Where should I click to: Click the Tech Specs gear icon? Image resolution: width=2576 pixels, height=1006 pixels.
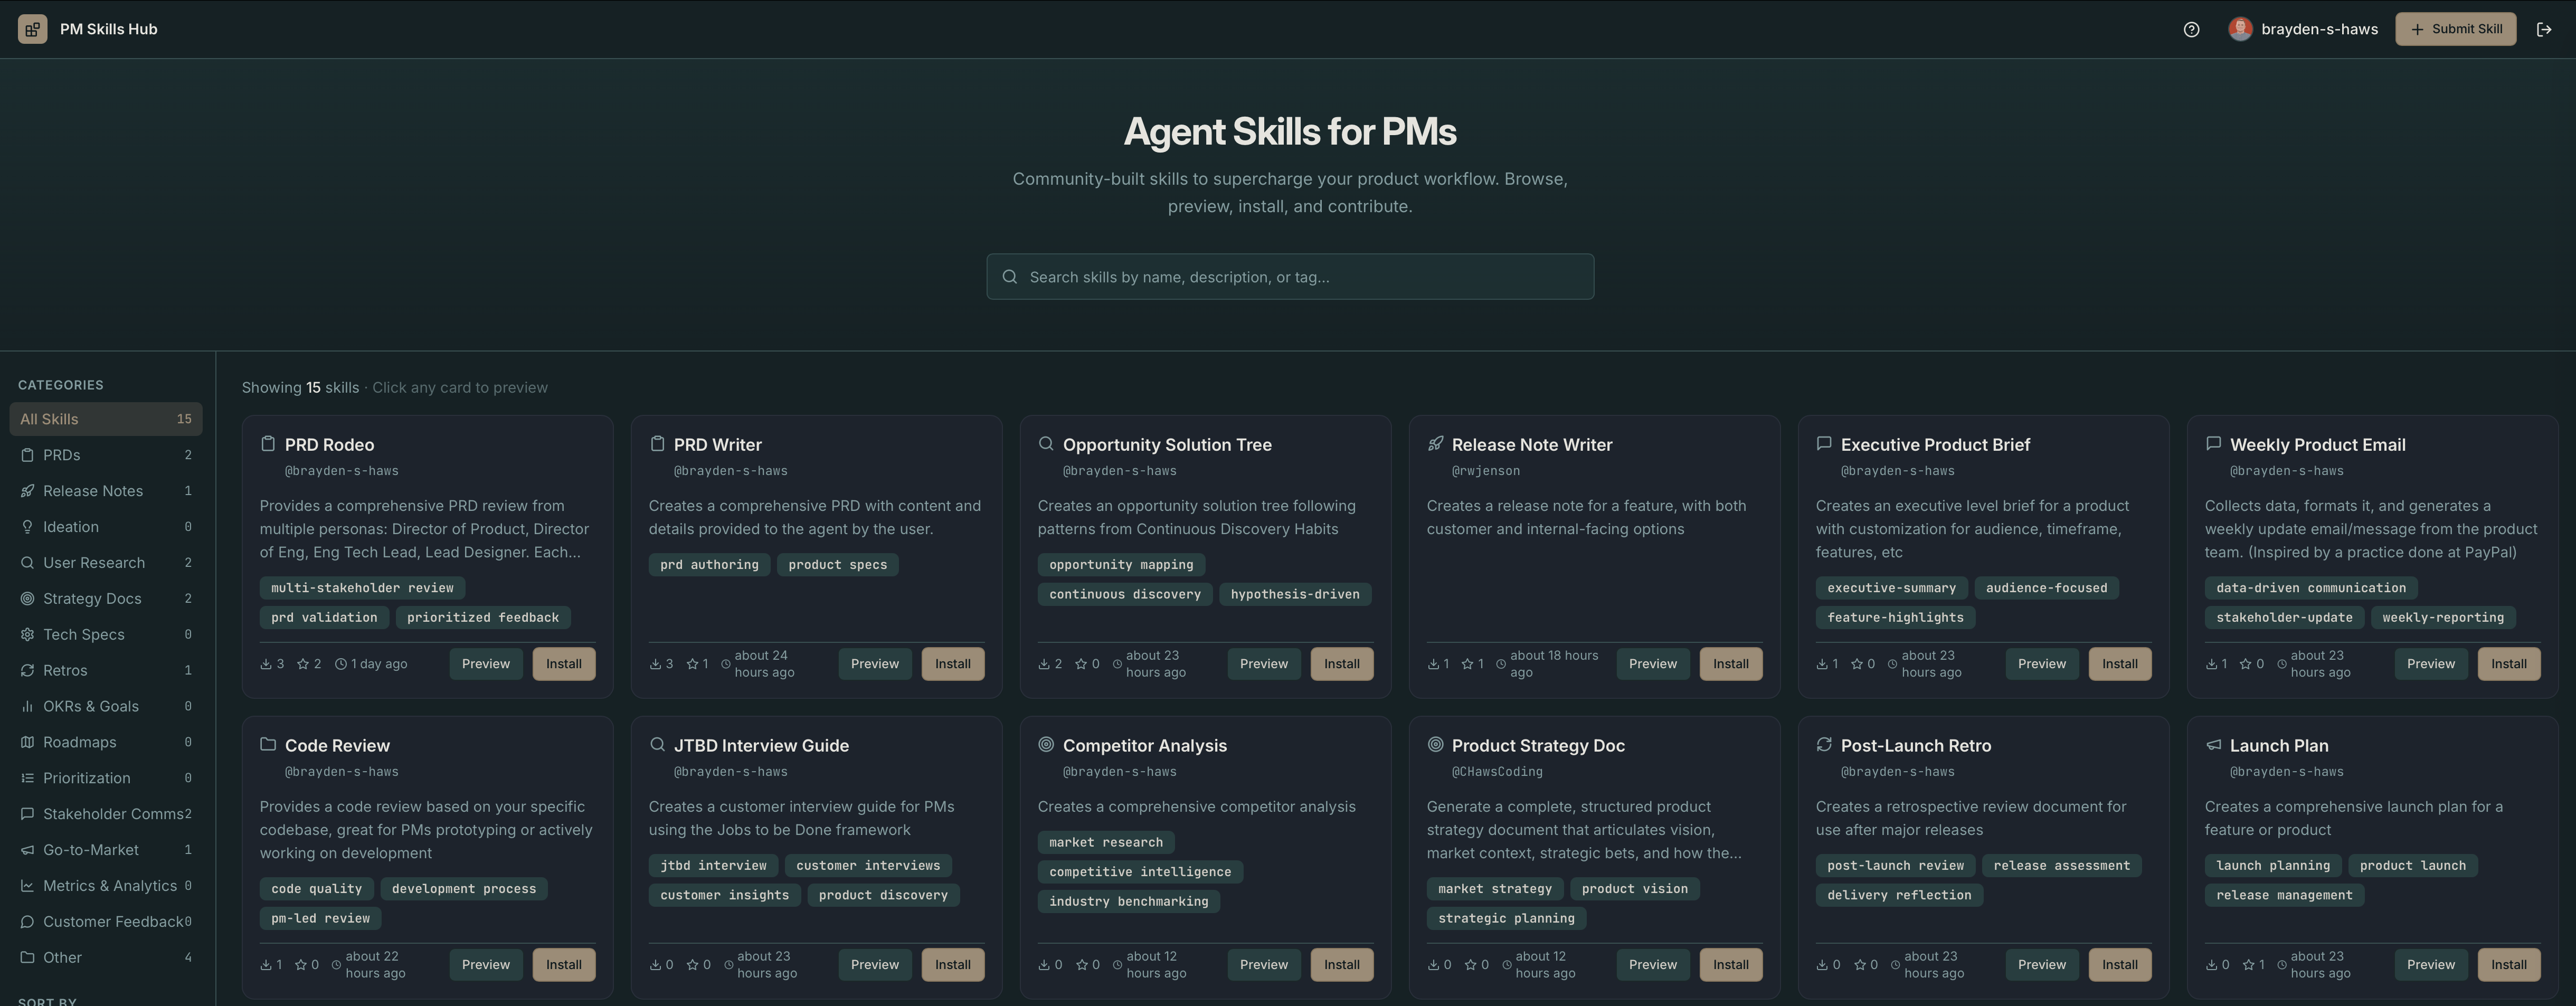[x=27, y=634]
